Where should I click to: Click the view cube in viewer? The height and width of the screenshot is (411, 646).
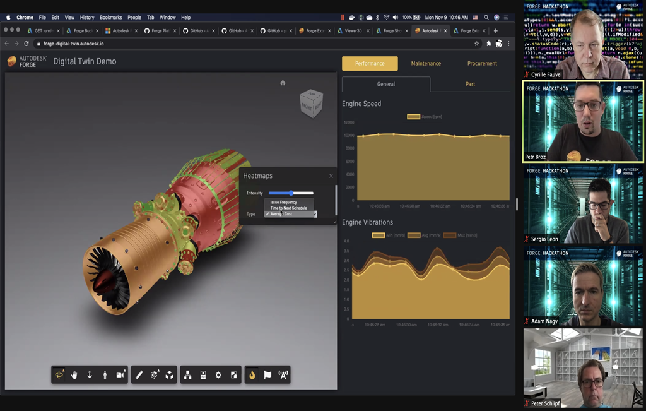click(310, 103)
